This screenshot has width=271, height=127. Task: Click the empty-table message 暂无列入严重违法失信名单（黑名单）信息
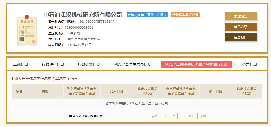pos(137,104)
